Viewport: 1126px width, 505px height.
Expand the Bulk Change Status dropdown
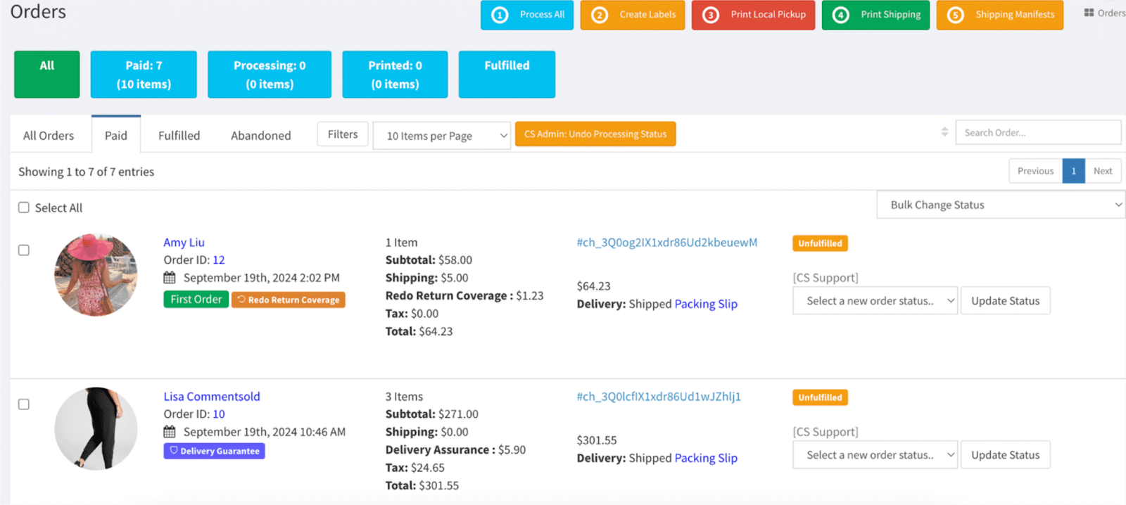pyautogui.click(x=1001, y=205)
